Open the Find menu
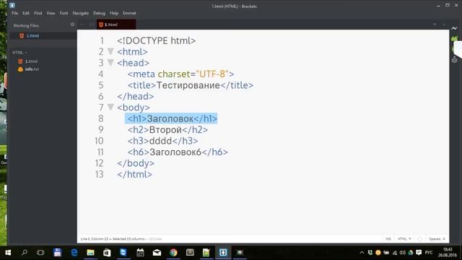This screenshot has height=260, width=462. [38, 13]
